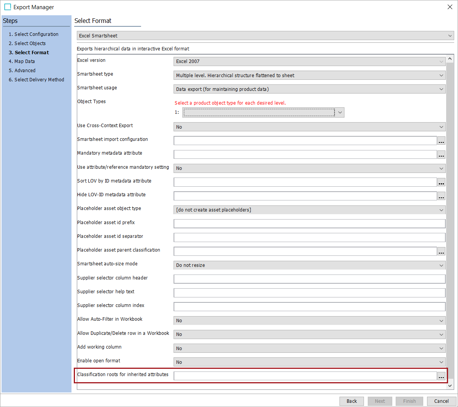Image resolution: width=458 pixels, height=407 pixels.
Task: Select step 3 Select Format
Action: click(29, 53)
